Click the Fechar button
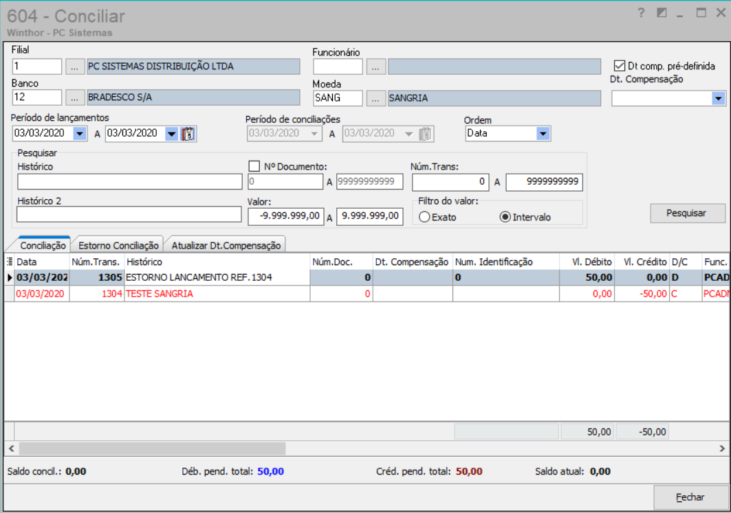Viewport: 731px width, 513px height. click(x=691, y=497)
